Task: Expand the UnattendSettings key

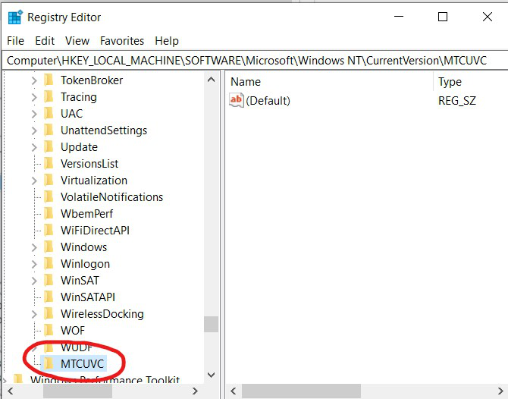Action: tap(34, 130)
